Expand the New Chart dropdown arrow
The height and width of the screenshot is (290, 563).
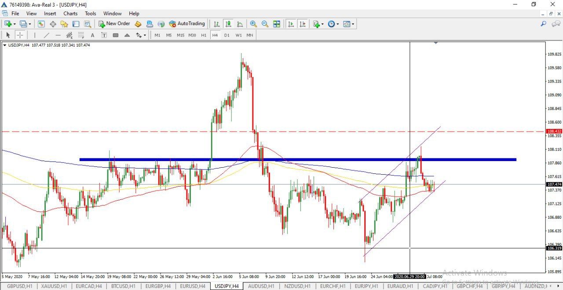(15, 24)
